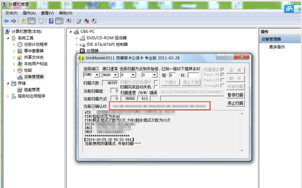Open the 操作(A) menu
The image size is (302, 188).
coord(29,13)
